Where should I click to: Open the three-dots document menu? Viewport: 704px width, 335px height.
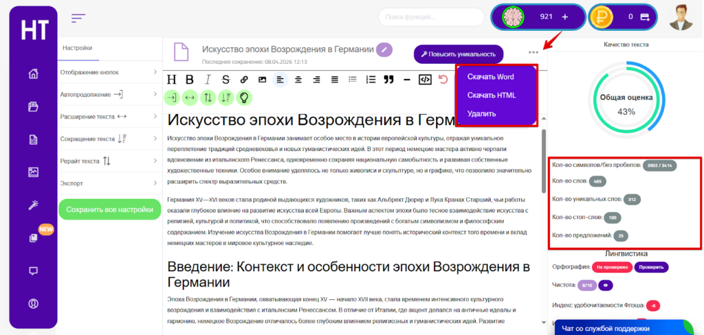coord(533,52)
